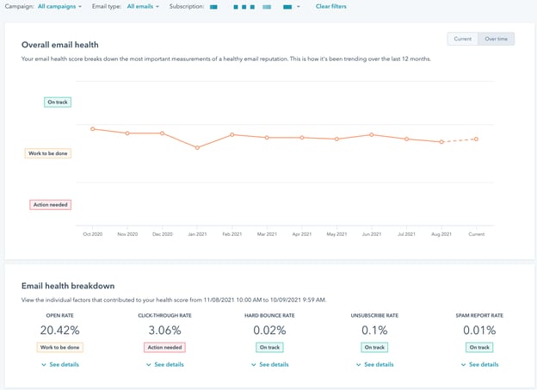Open the Email type "All emails" dropdown
The image size is (537, 390).
coord(143,6)
